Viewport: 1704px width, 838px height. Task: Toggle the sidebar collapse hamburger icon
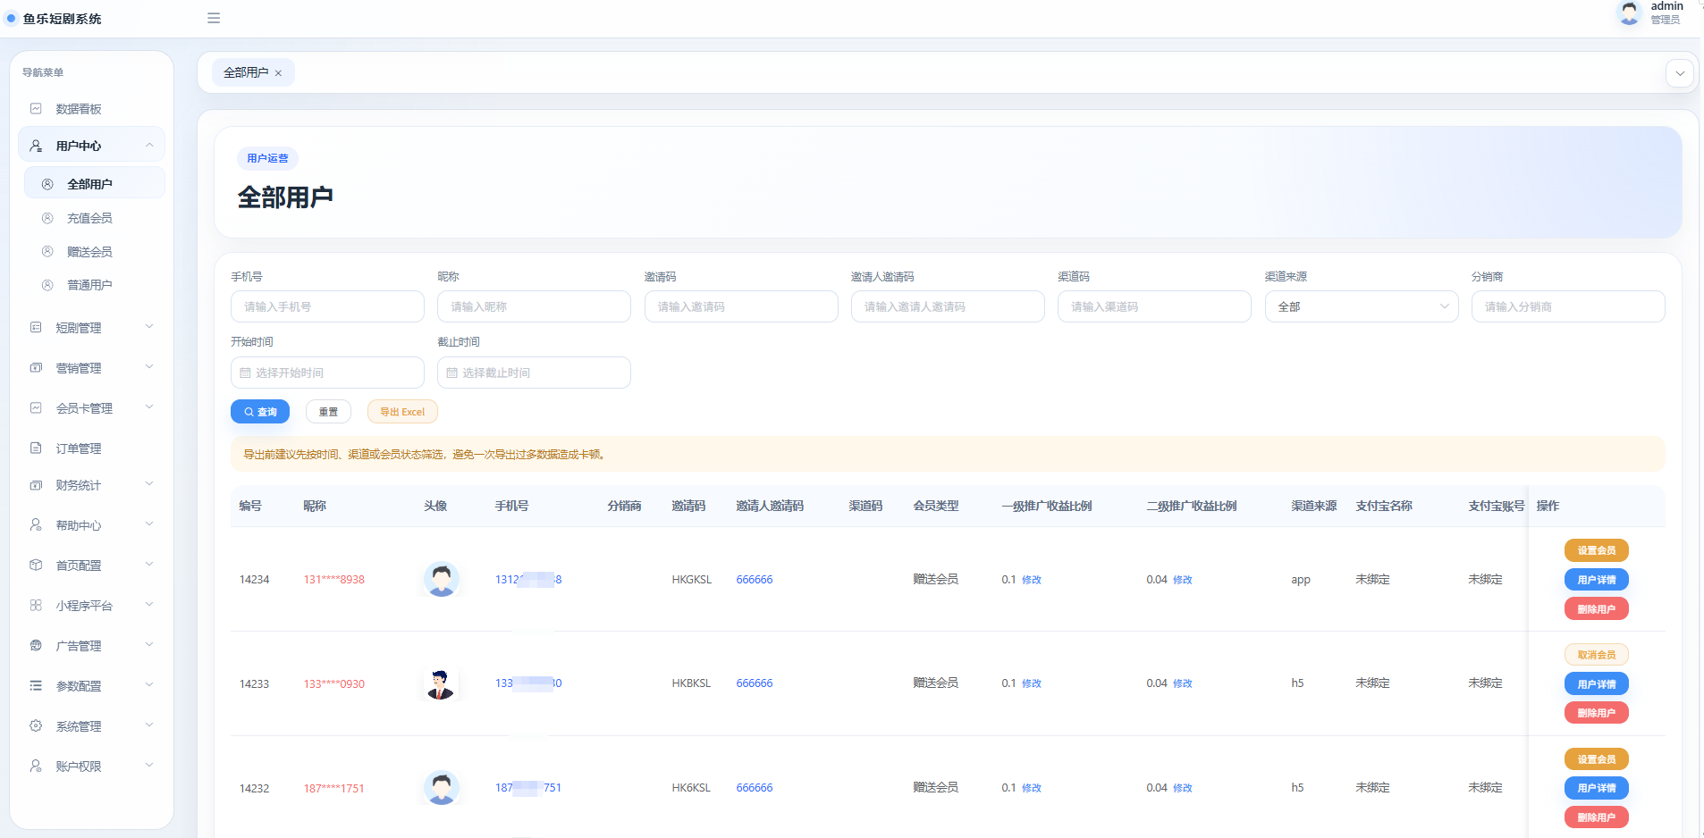[x=214, y=18]
